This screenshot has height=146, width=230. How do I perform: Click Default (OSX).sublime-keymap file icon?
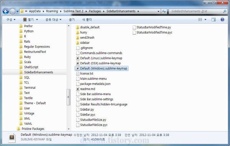click(78, 63)
